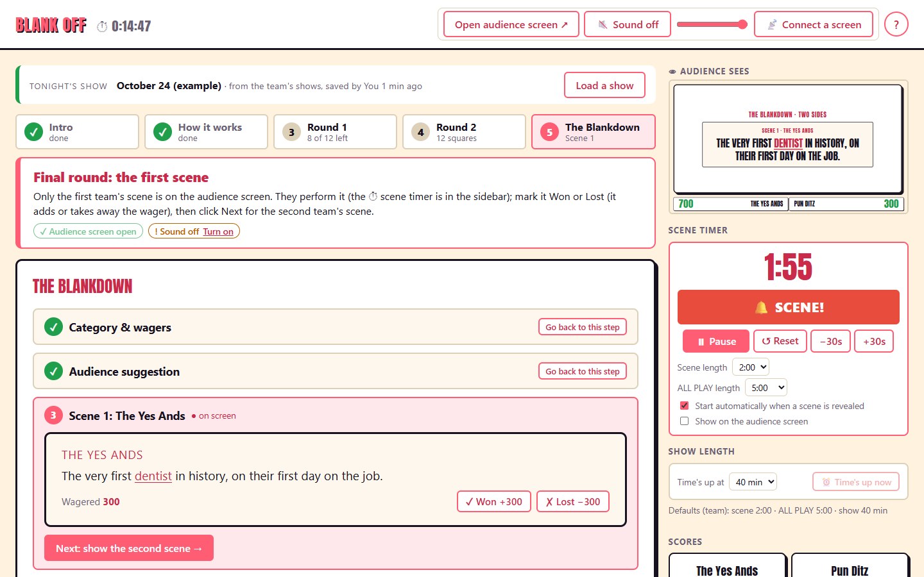Switch to the How it works tab
Viewport: 924px width, 577px height.
(206, 132)
